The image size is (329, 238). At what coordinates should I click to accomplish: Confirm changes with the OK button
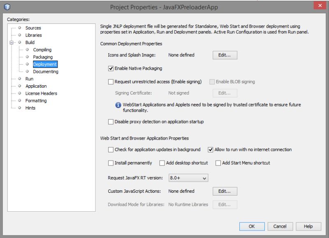(x=252, y=226)
